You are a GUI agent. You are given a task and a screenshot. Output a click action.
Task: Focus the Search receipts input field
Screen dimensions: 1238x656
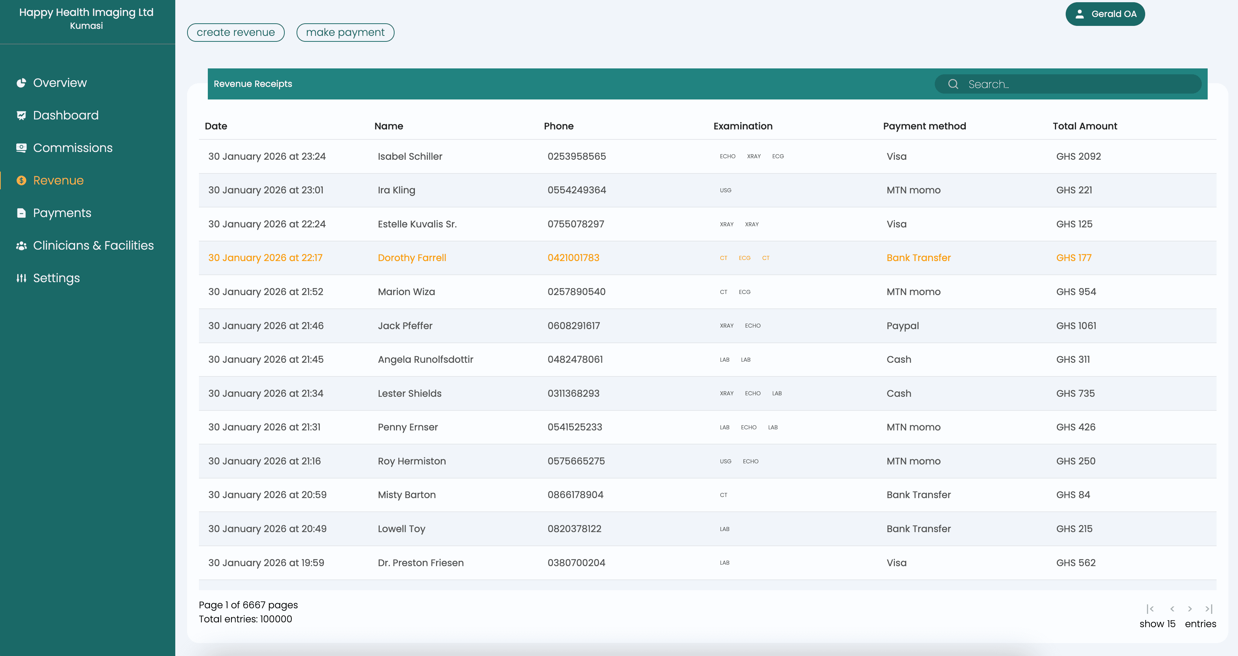coord(1068,84)
